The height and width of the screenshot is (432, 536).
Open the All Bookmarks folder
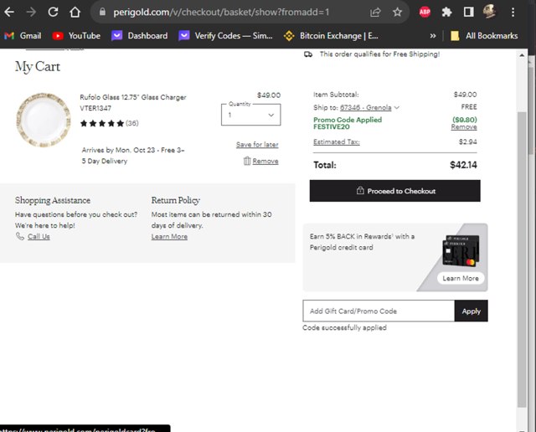coord(484,35)
